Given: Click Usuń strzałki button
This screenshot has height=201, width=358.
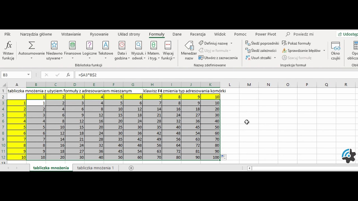Looking at the screenshot, I should point(258,58).
